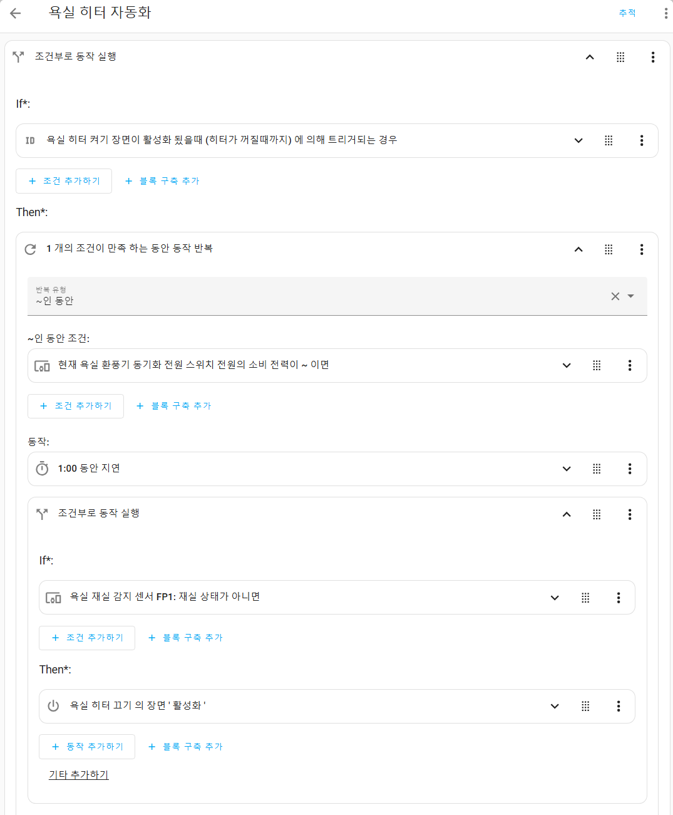
Task: Expand the 욕실 히터 끄기 장면 action
Action: (555, 706)
